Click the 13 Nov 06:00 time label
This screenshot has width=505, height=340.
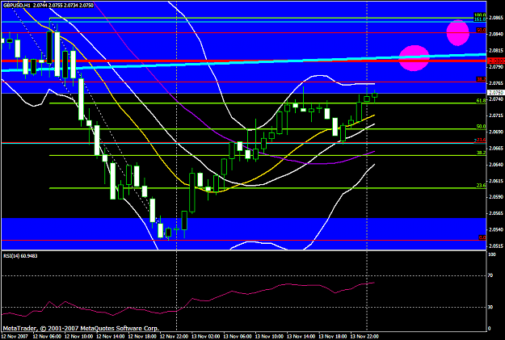238,337
